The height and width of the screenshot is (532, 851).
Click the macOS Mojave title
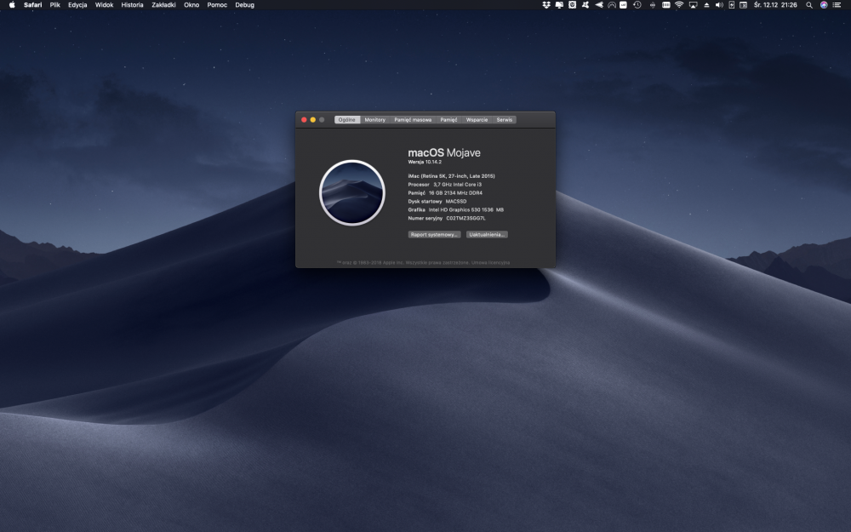coord(444,152)
